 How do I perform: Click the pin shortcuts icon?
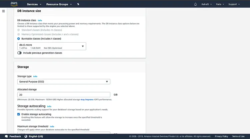pos(78,4)
